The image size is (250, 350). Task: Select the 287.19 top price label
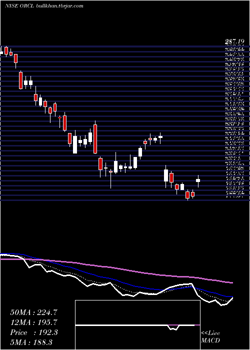[234, 41]
